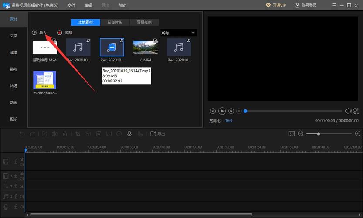Open the 叠附 sidebar panel

[x=14, y=69]
